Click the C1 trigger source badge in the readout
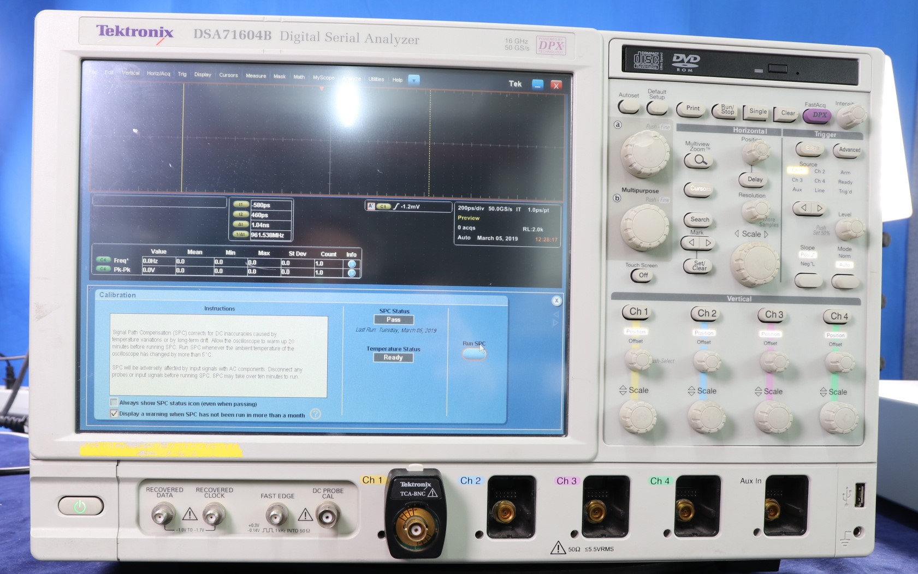Screen dimensions: 918x574 click(383, 207)
